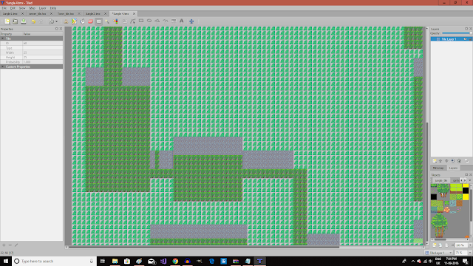Screen dimensions: 473x266
Task: Switch to the Mini-map tab
Action: click(438, 168)
